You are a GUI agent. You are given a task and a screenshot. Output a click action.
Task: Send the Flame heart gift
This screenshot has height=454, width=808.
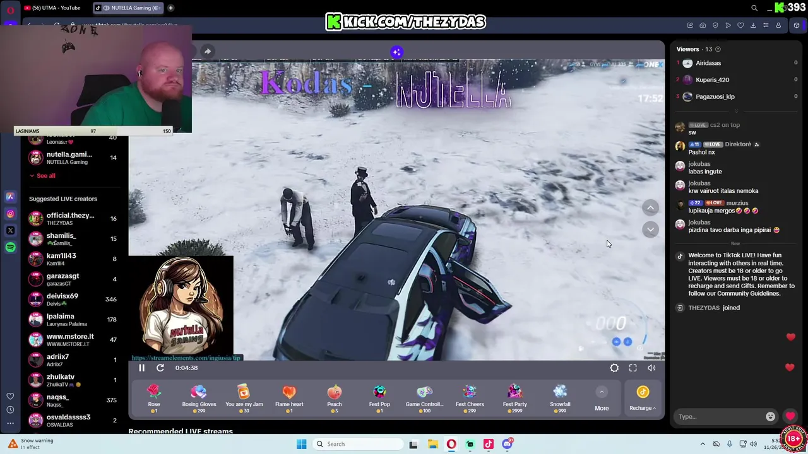click(x=289, y=399)
